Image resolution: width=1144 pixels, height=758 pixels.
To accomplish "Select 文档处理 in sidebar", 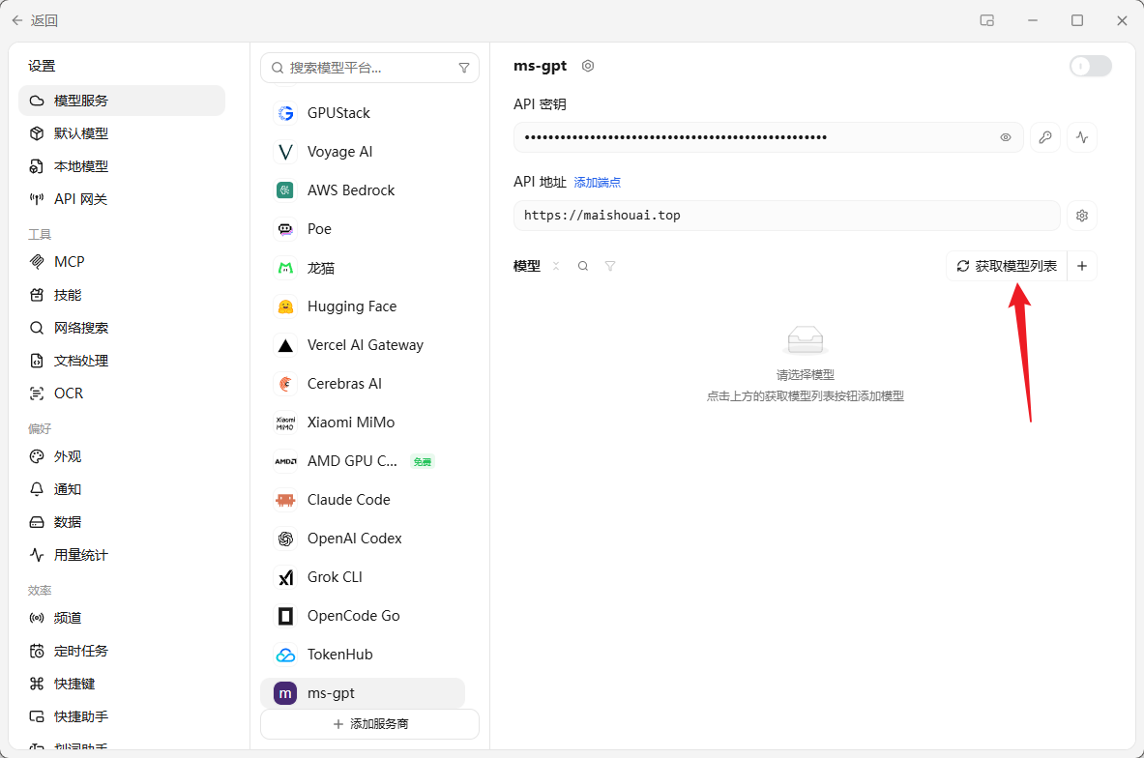I will [122, 361].
